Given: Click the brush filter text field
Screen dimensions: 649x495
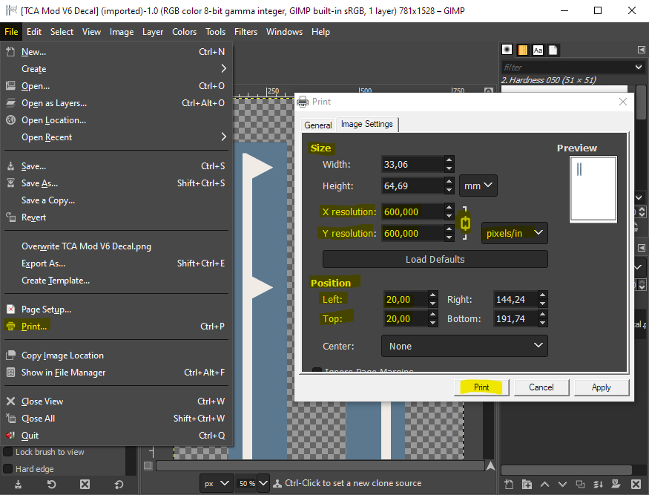Looking at the screenshot, I should (x=567, y=67).
